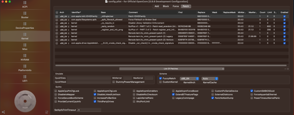The width and height of the screenshot is (294, 115).
Task: Open the List Of Patches dropdown
Action: 172,69
